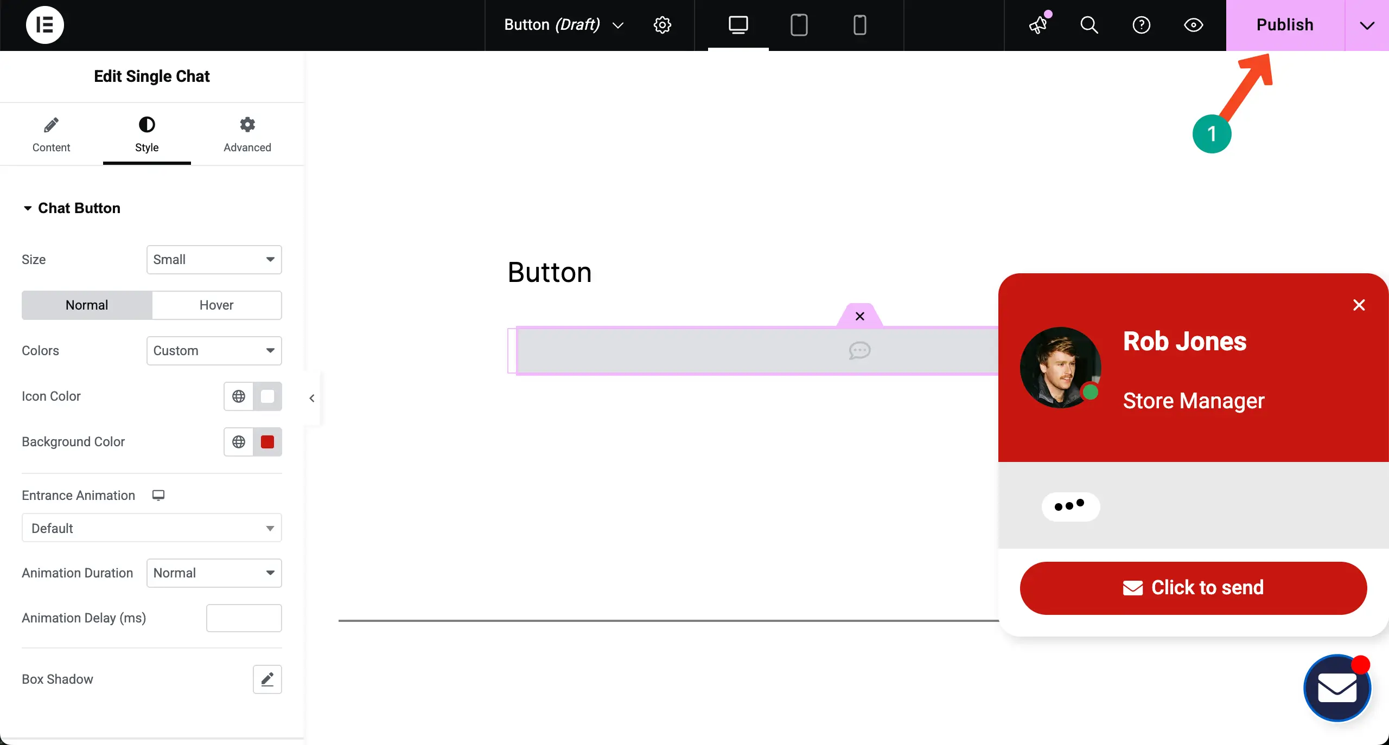
Task: Select the Style tab
Action: 146,134
